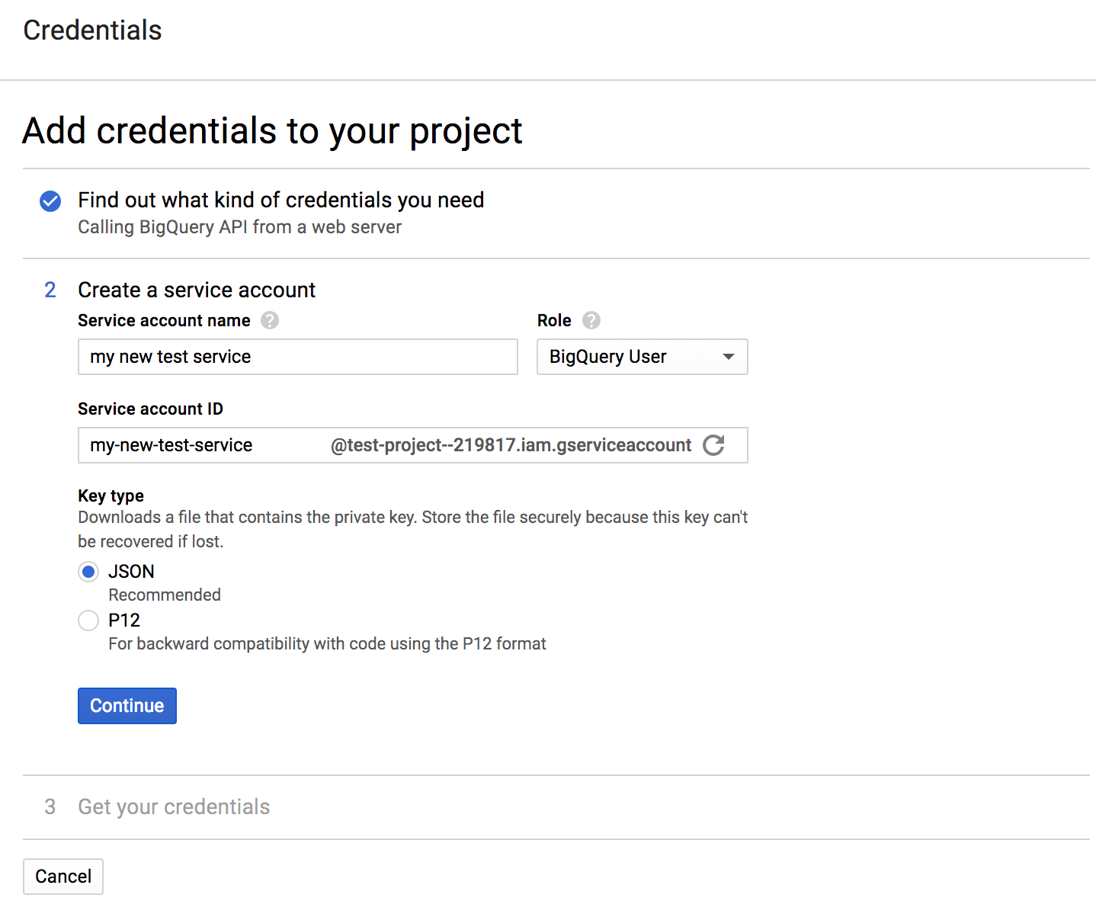Click the Service account name input field
Viewport: 1096px width, 898px height.
(297, 357)
